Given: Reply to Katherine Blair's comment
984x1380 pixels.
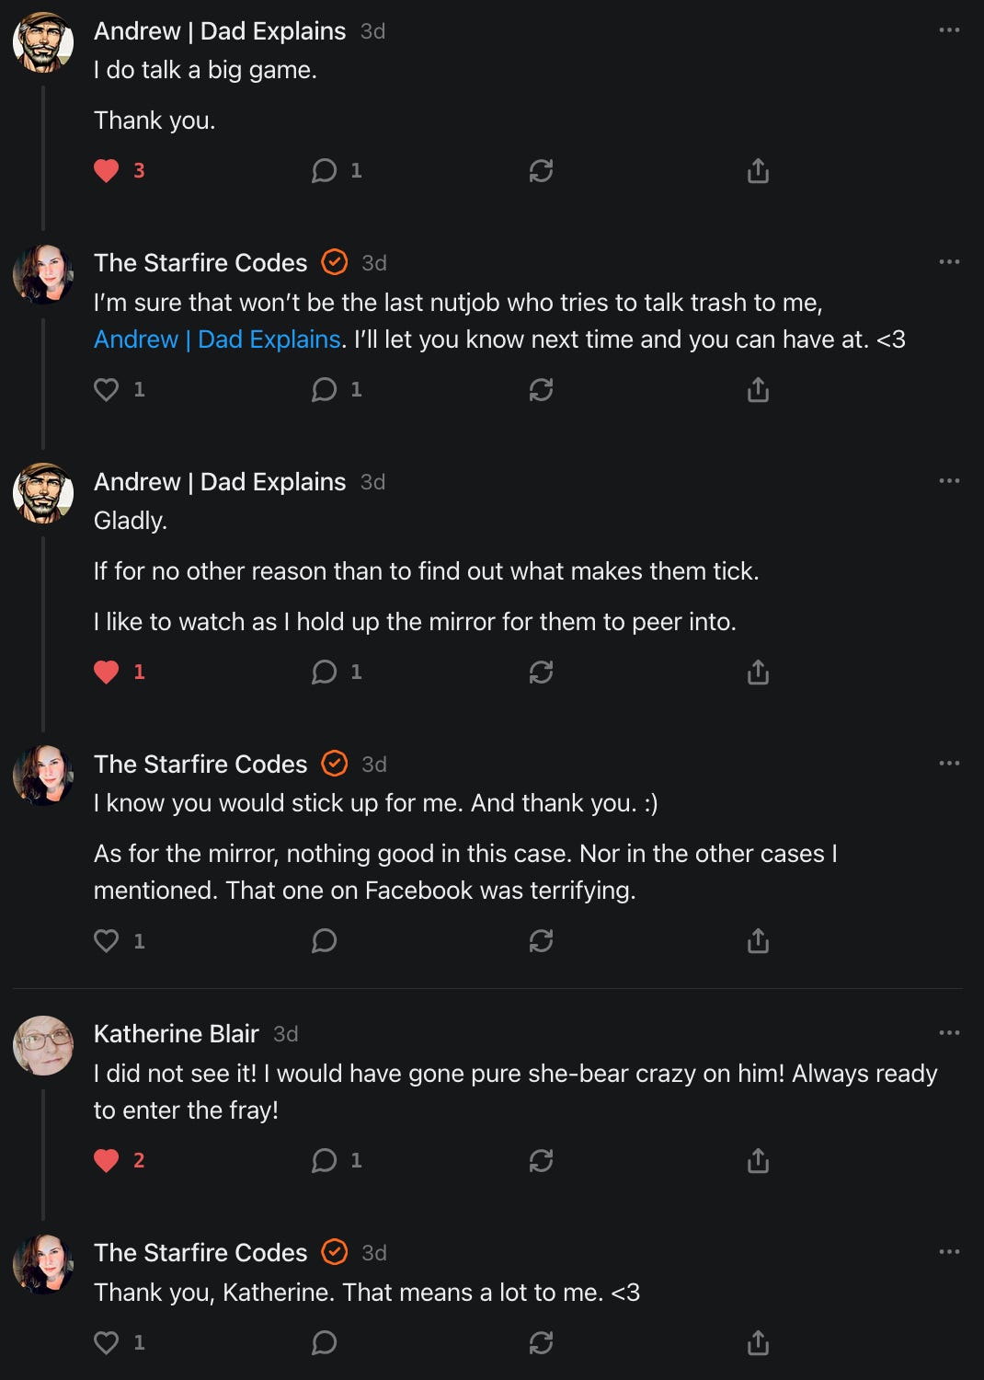Looking at the screenshot, I should tap(324, 1160).
